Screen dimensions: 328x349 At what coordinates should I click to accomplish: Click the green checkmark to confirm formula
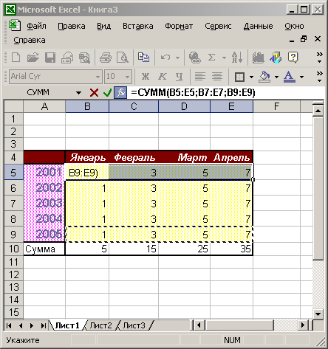[x=107, y=93]
